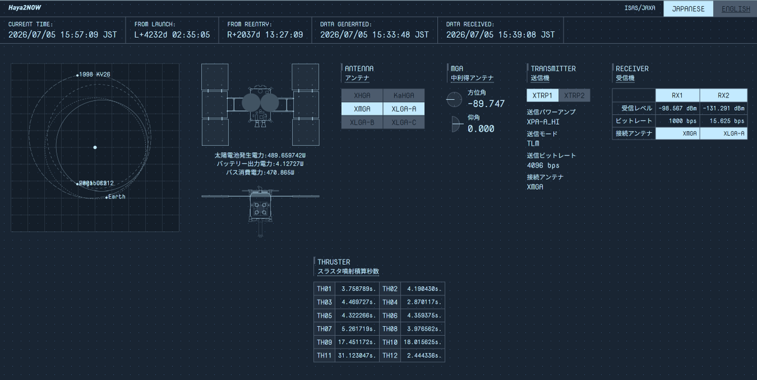Switch language to ENGLISH

pos(736,9)
